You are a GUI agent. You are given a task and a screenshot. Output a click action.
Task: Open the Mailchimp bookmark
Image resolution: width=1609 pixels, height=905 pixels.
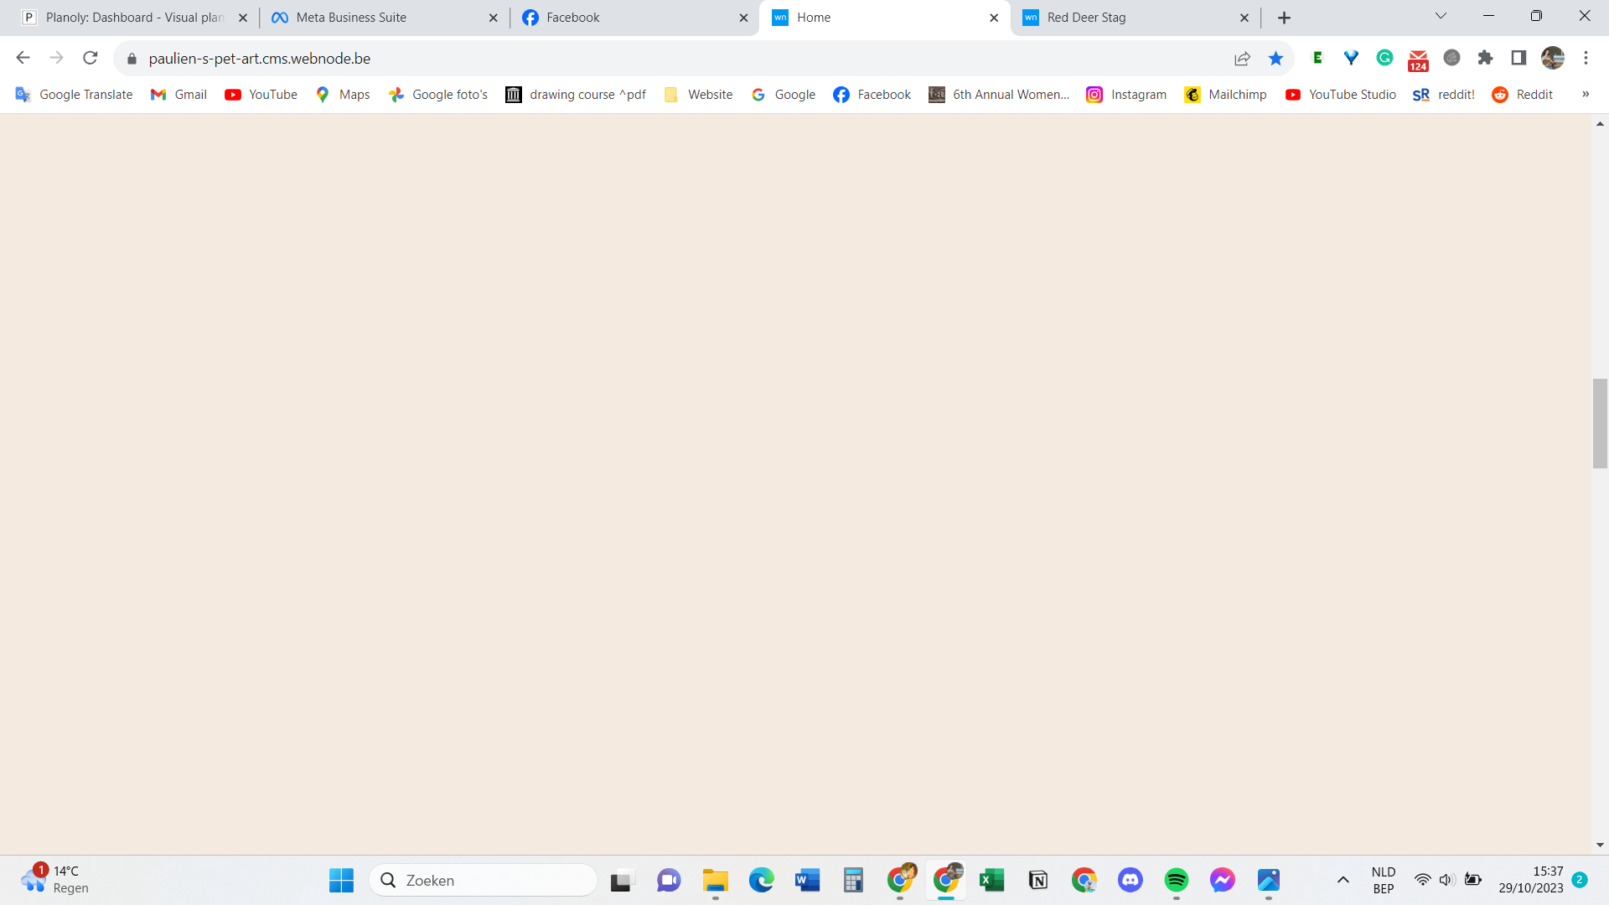(1225, 95)
